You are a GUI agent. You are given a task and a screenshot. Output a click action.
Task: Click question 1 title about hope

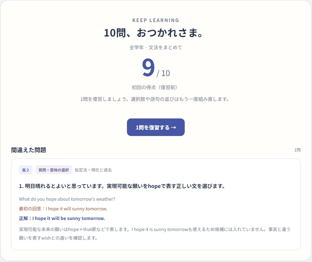[x=122, y=186]
